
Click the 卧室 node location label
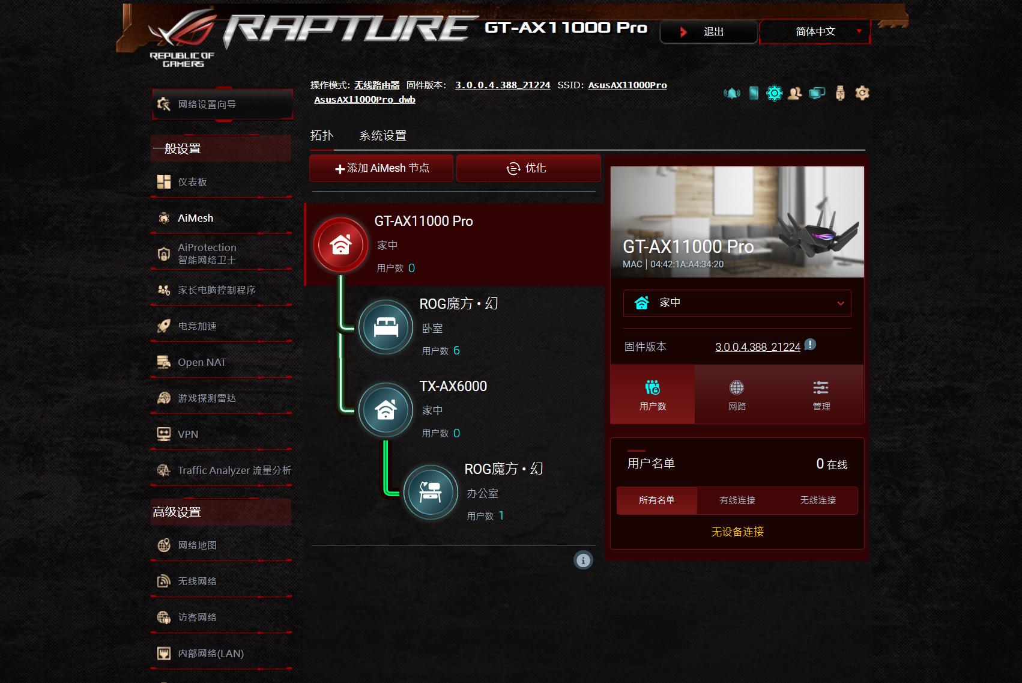pyautogui.click(x=432, y=329)
